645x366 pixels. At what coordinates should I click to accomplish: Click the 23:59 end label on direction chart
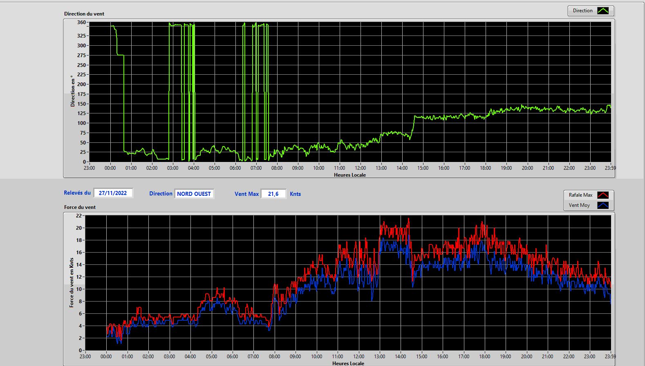(610, 168)
